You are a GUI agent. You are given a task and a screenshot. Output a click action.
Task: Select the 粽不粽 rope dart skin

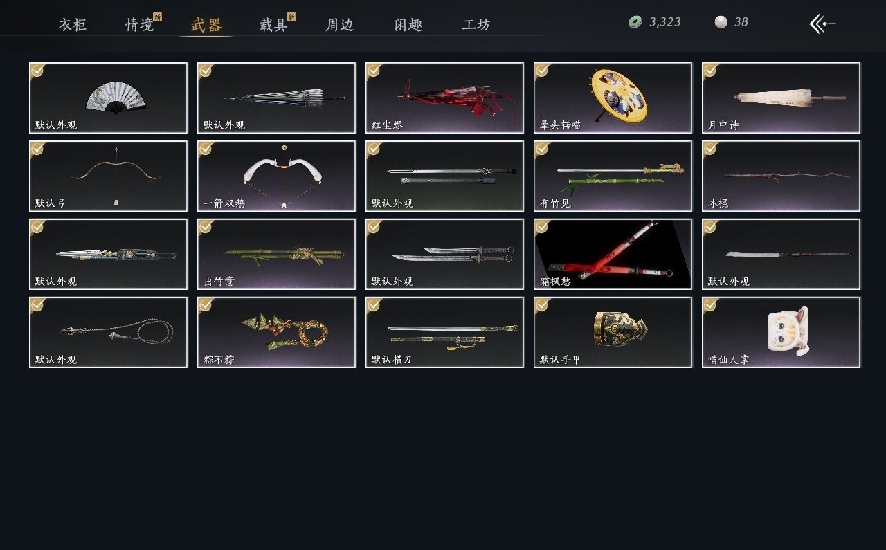click(x=276, y=332)
